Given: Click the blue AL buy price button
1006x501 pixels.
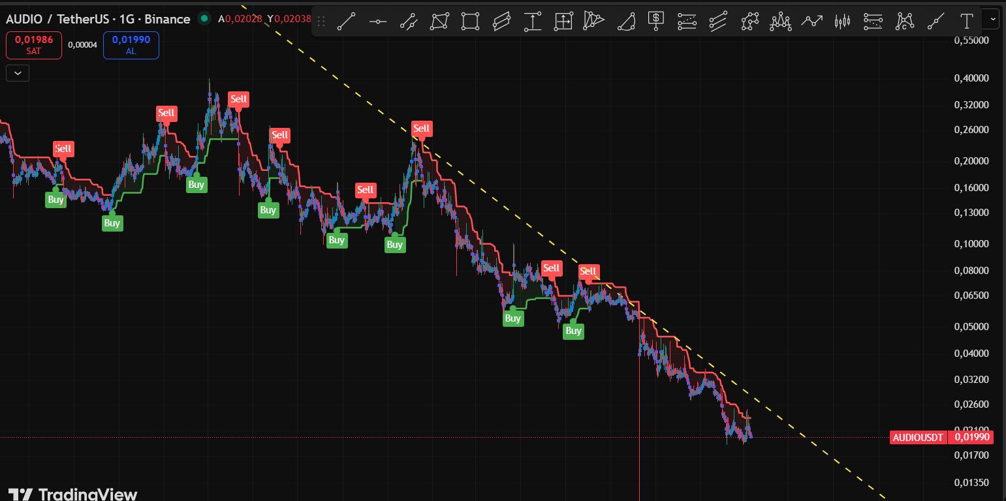Looking at the screenshot, I should tap(131, 45).
